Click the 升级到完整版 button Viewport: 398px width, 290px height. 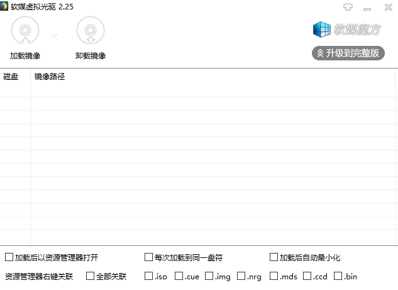[348, 53]
